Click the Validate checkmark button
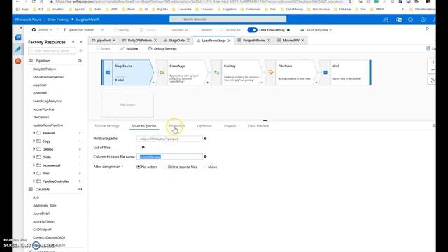The width and height of the screenshot is (448, 252). [129, 49]
